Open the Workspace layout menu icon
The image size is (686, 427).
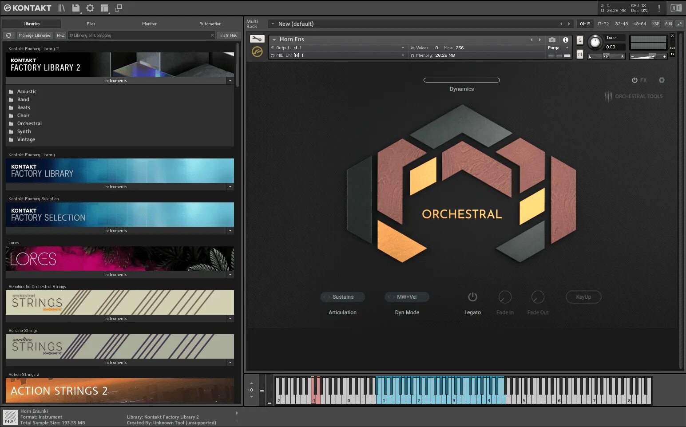coord(104,8)
